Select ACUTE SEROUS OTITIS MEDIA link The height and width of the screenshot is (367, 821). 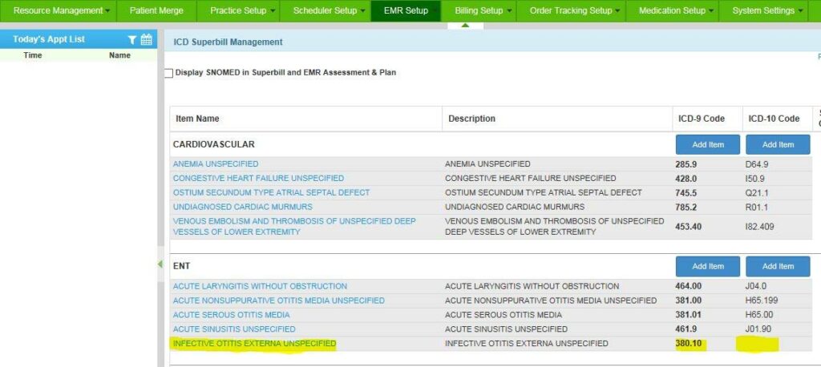[231, 315]
